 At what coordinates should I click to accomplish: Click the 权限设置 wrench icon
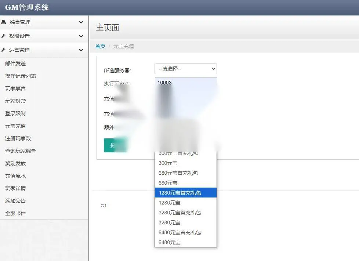(3, 36)
